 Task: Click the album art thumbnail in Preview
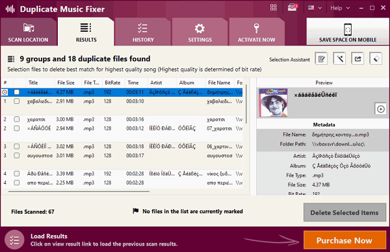[x=273, y=103]
